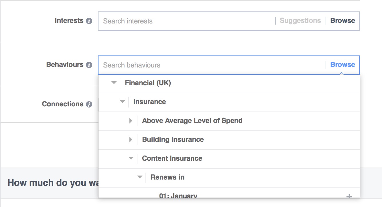Click the plus icon to add 01: January
The width and height of the screenshot is (382, 207).
tap(349, 196)
